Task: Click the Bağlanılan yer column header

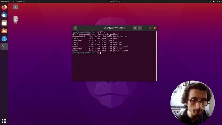Action: 120,36
